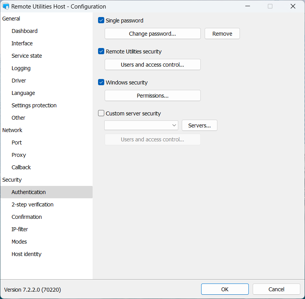Click the Remote Utilities title bar icon
This screenshot has width=305, height=299.
pos(6,6)
